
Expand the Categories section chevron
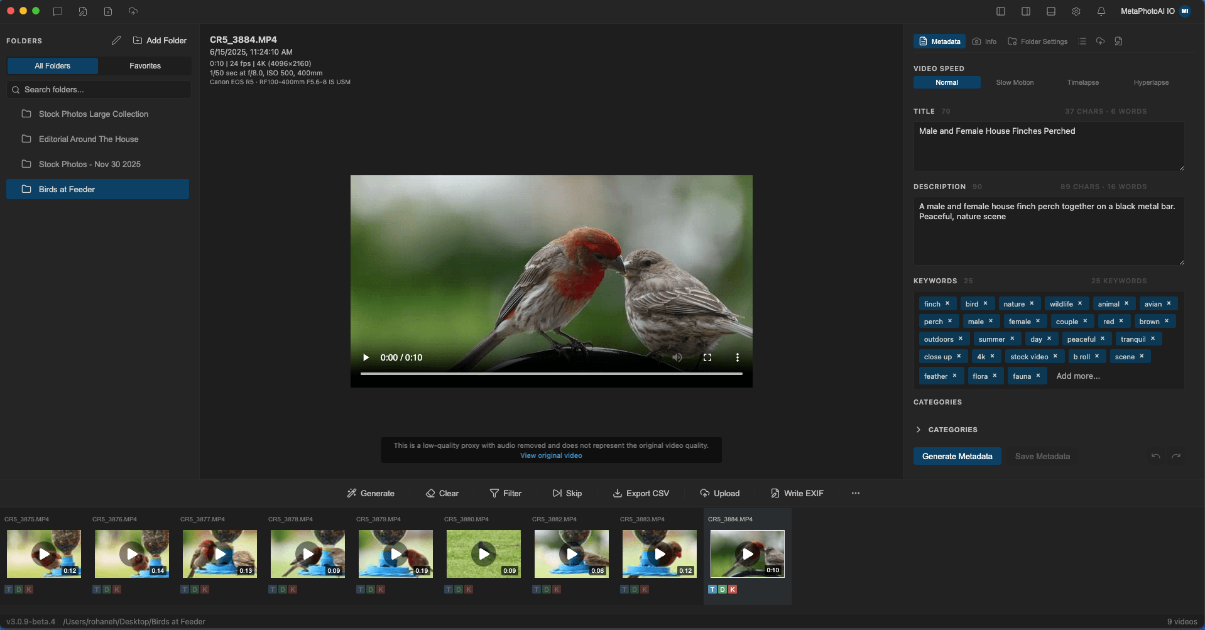(x=919, y=430)
